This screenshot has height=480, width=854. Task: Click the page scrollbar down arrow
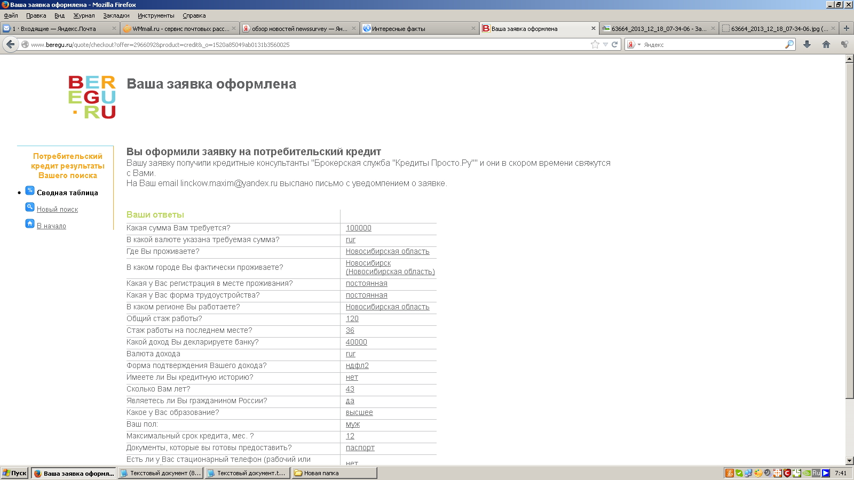[x=850, y=461]
